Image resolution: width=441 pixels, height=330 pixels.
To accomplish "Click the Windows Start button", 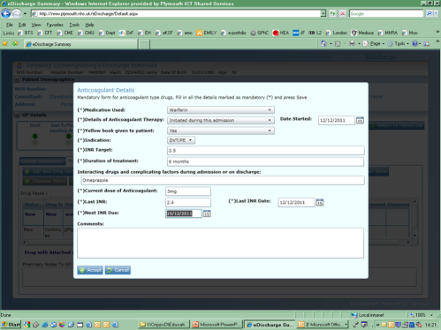I will click(x=11, y=325).
